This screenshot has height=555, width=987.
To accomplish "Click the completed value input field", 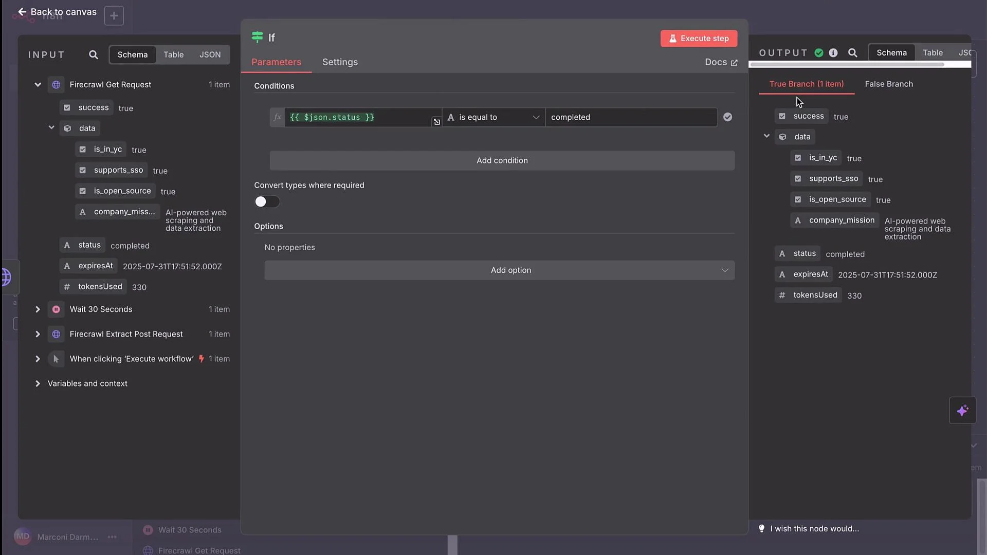I will (631, 117).
